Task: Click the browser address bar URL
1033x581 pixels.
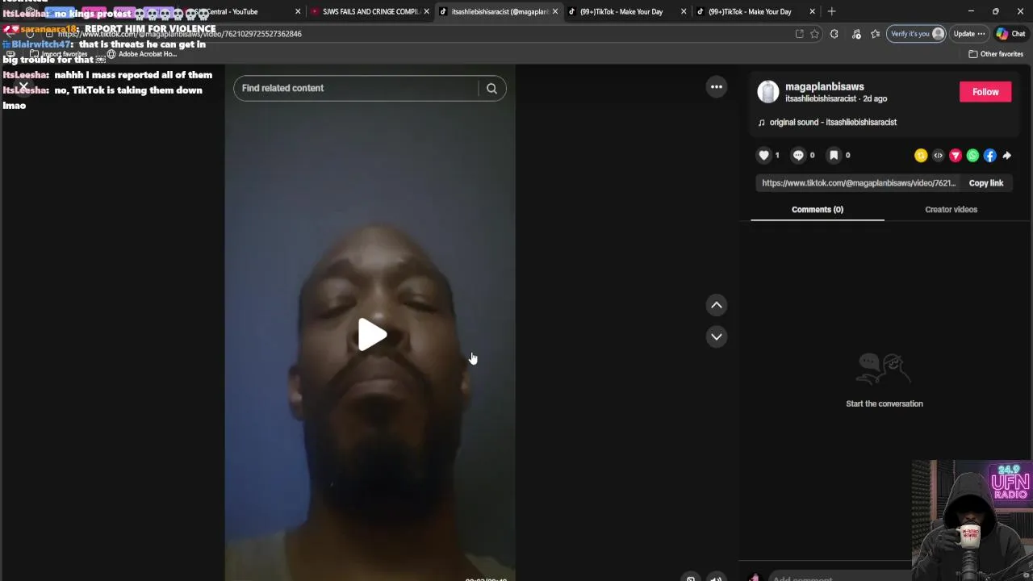Action: click(x=179, y=34)
